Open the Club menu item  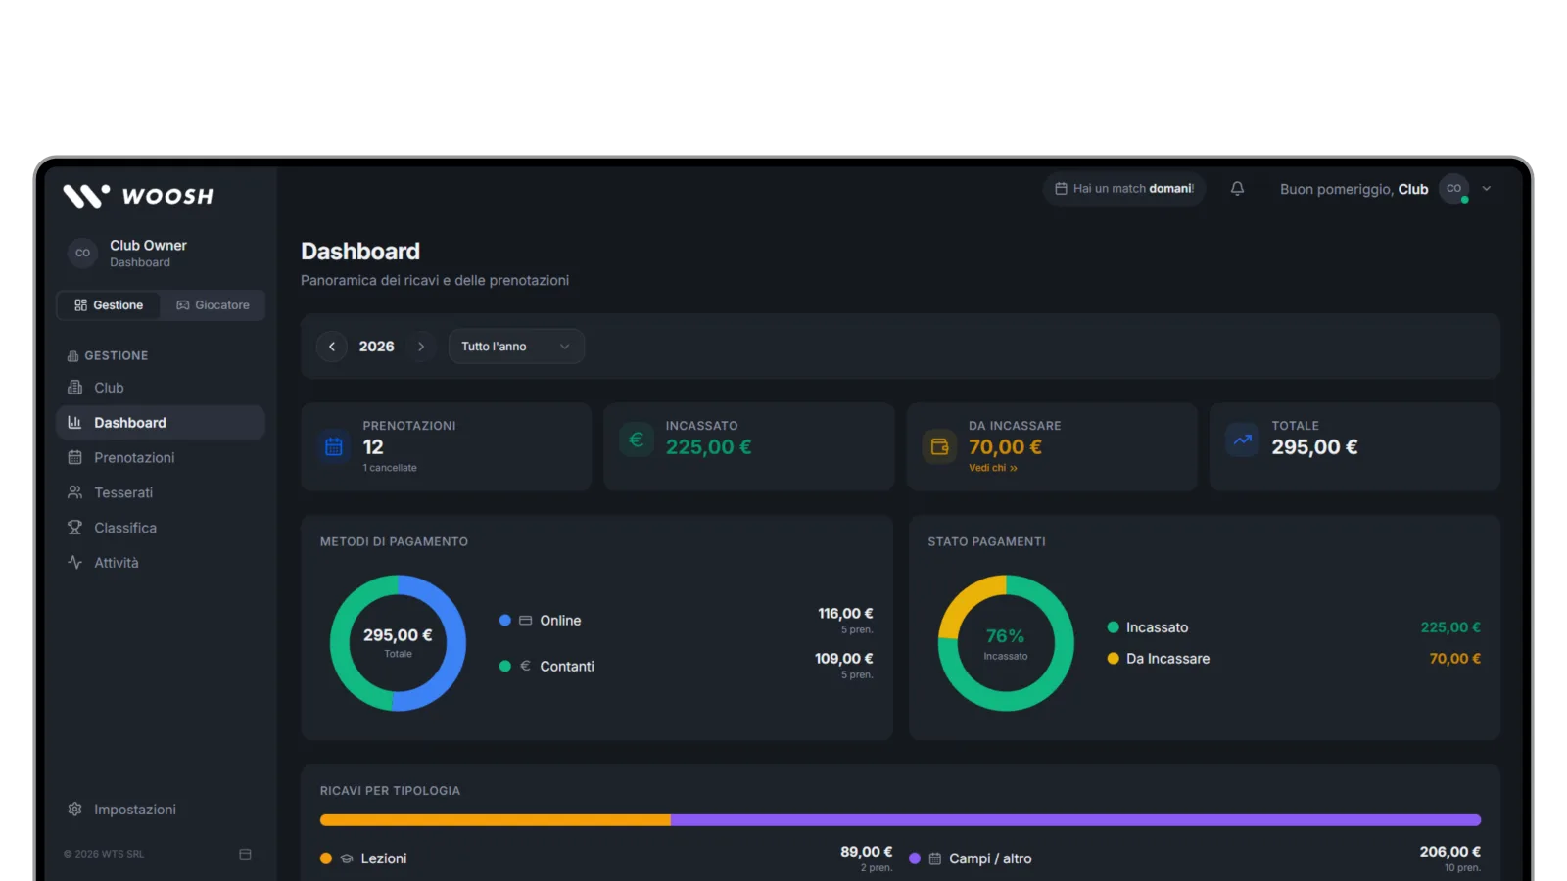(161, 388)
